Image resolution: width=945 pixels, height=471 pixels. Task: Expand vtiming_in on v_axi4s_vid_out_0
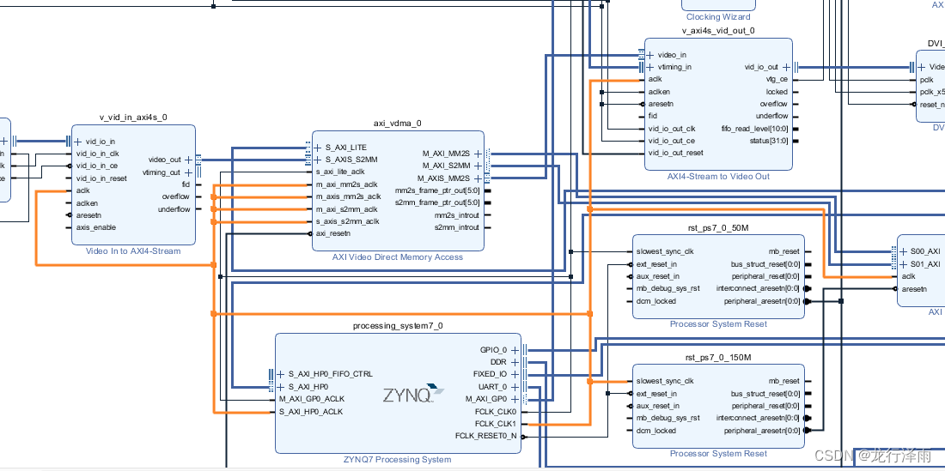[x=650, y=67]
